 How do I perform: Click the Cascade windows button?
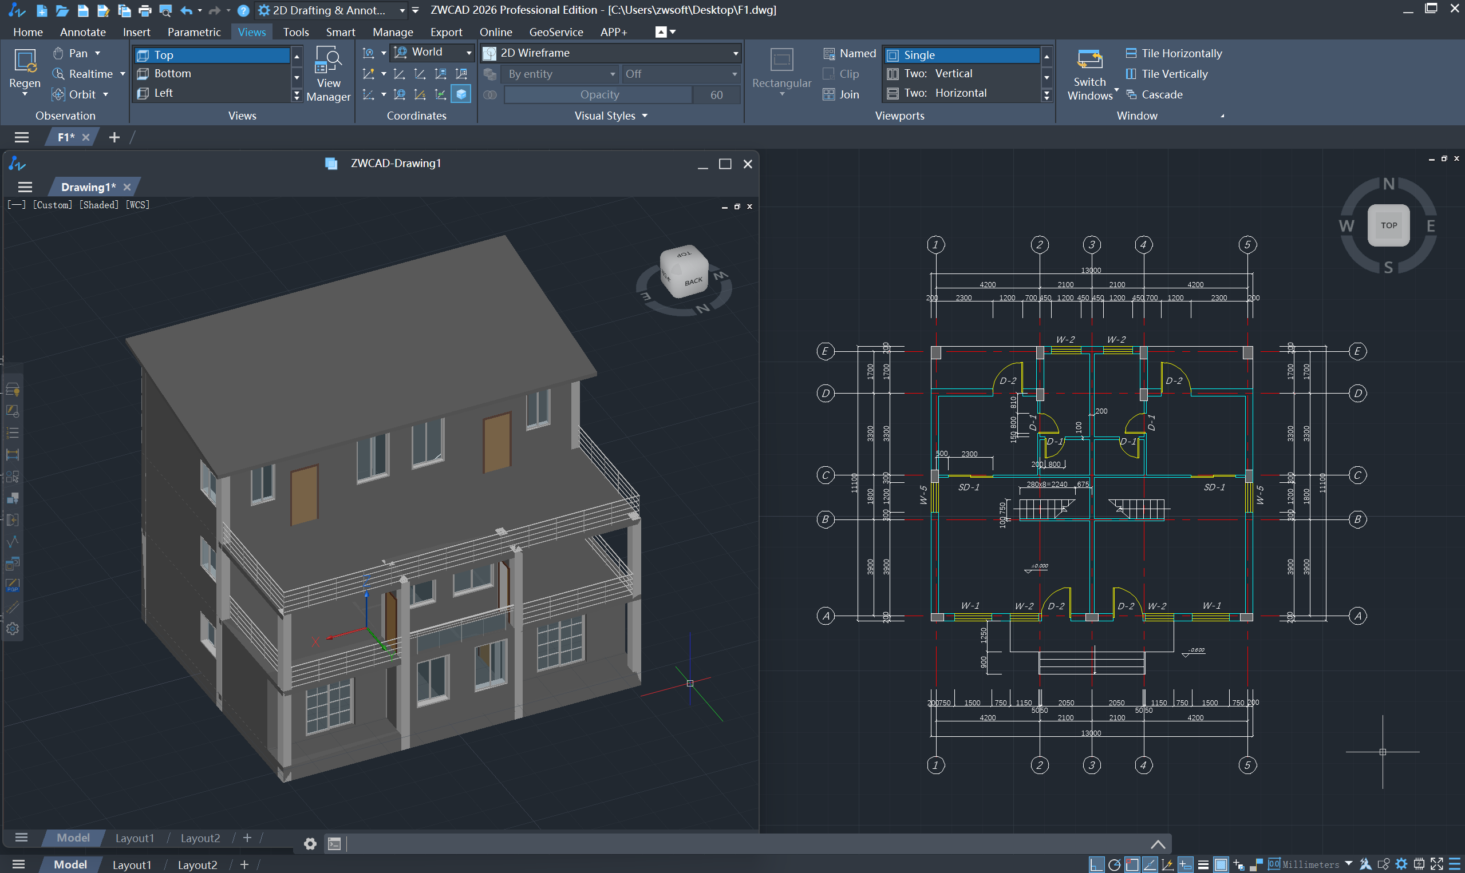1154,94
